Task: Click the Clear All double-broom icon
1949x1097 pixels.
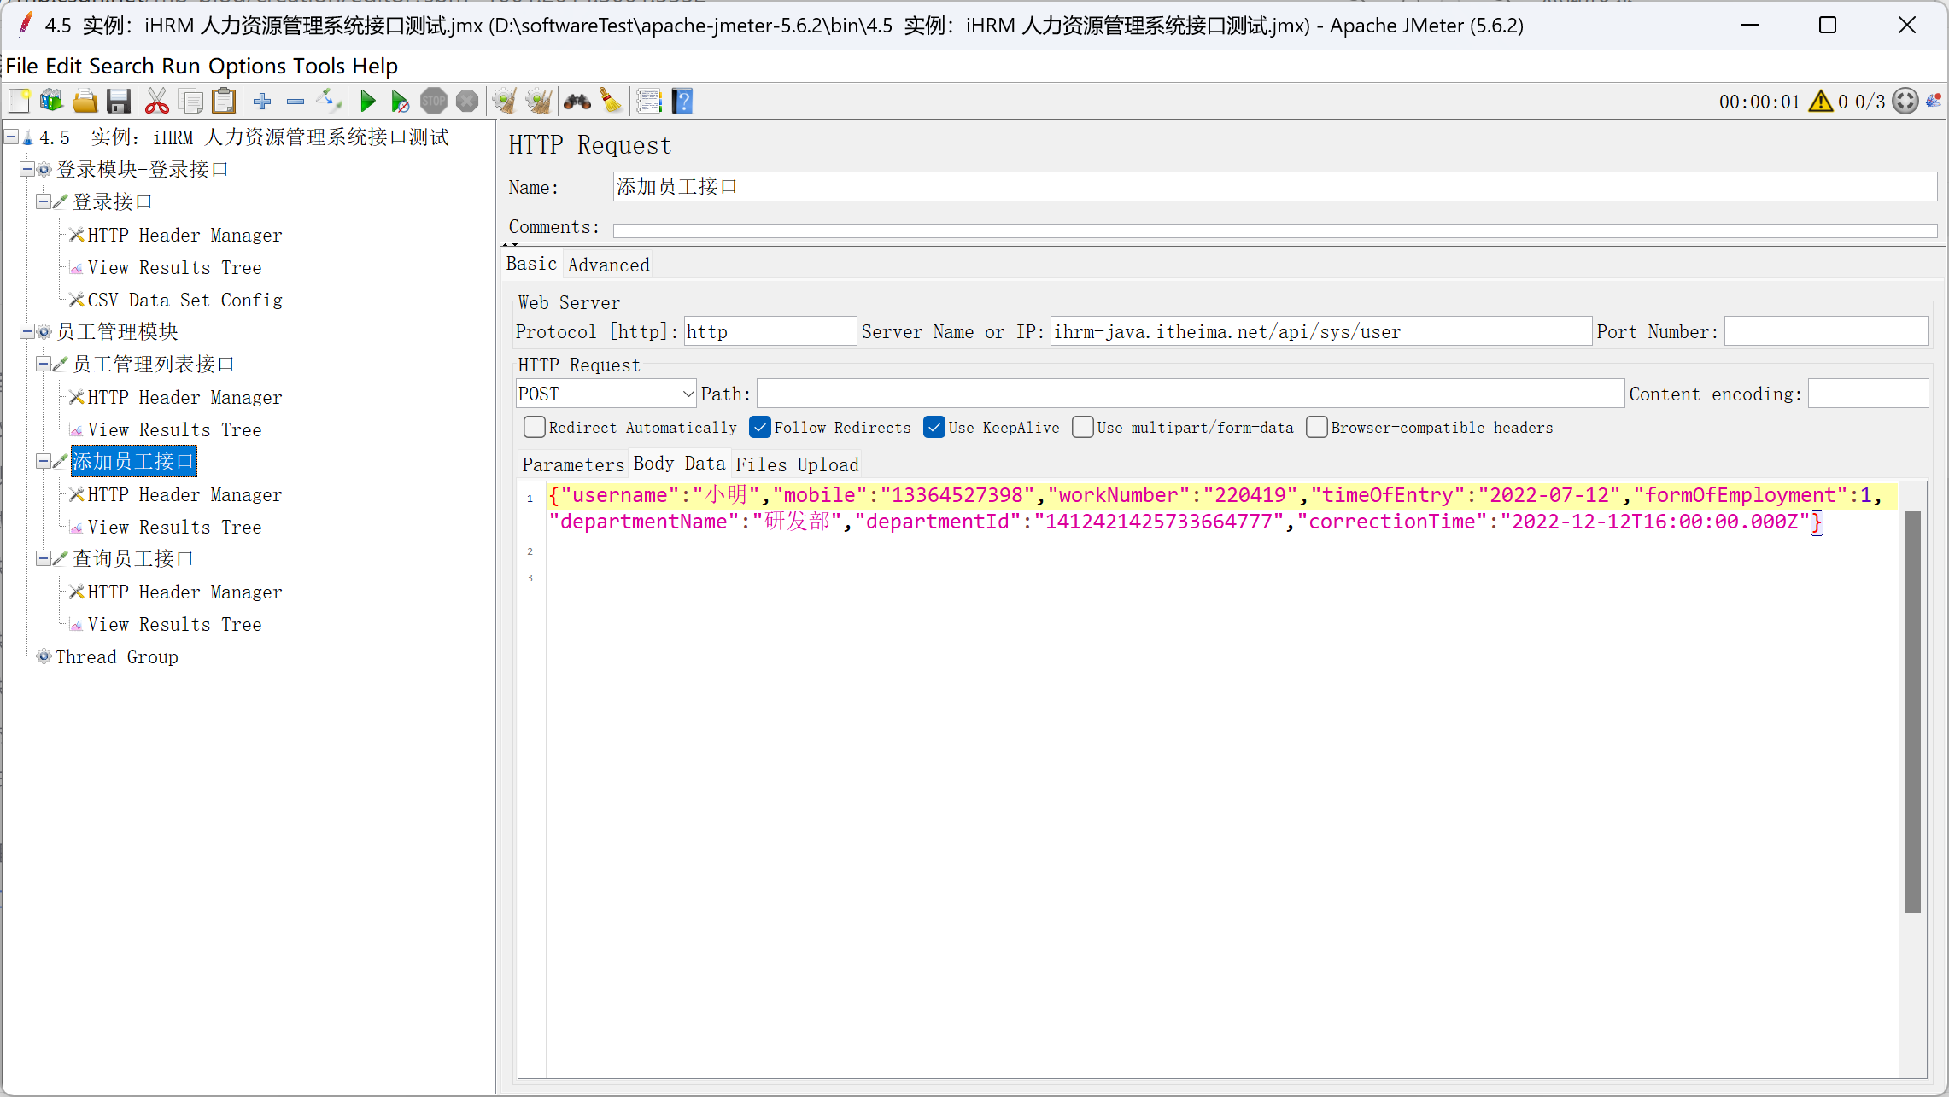Action: click(x=538, y=102)
